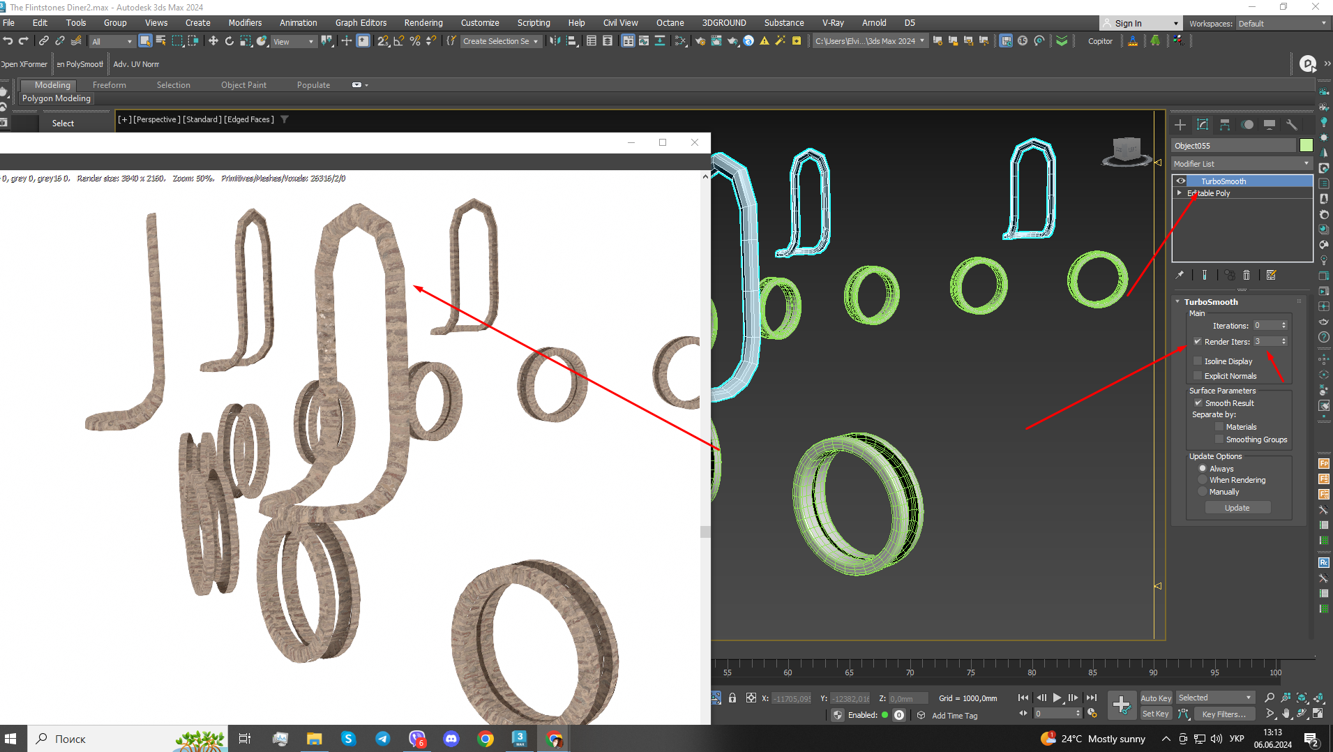The image size is (1333, 752).
Task: Play the animation
Action: [x=1057, y=698]
